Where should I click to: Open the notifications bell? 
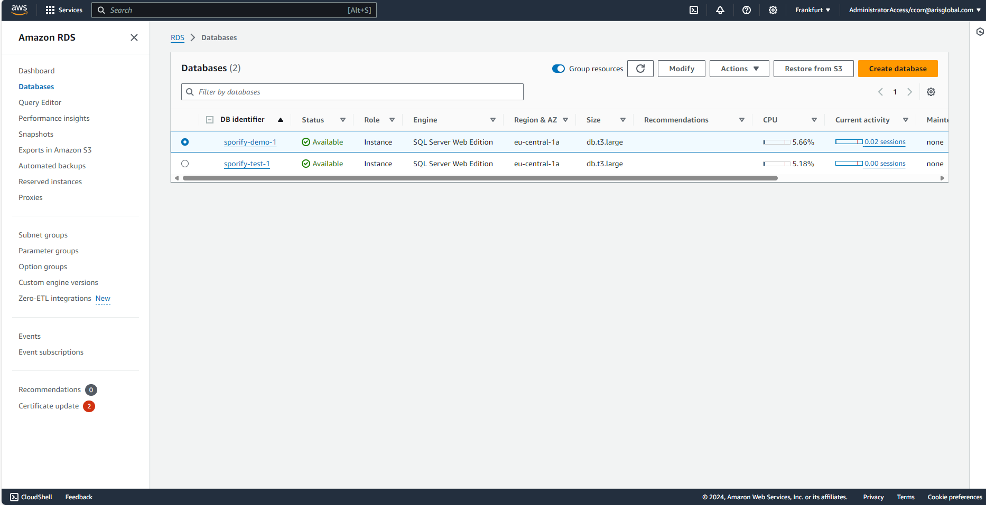[720, 10]
